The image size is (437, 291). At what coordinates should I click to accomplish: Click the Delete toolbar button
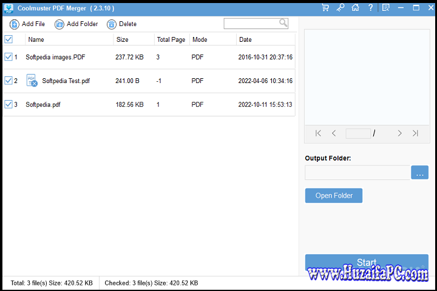122,24
